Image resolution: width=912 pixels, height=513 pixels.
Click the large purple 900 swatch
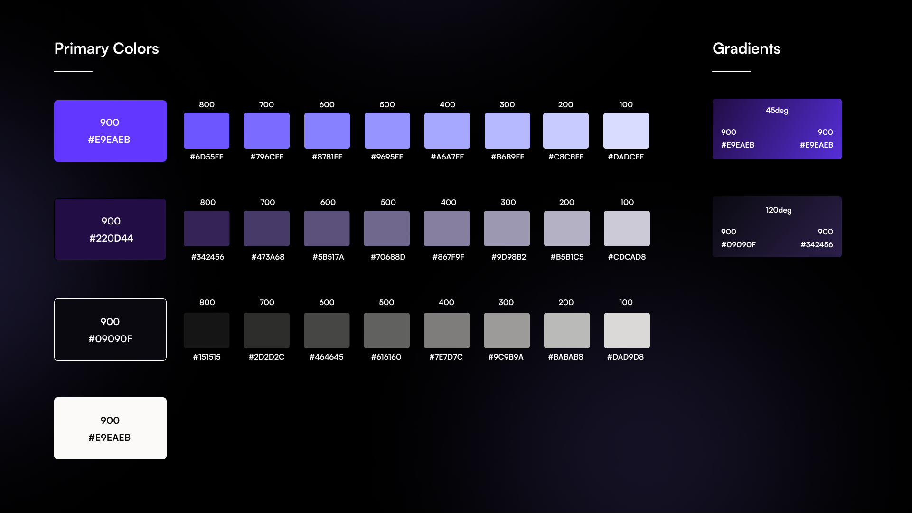(x=110, y=131)
